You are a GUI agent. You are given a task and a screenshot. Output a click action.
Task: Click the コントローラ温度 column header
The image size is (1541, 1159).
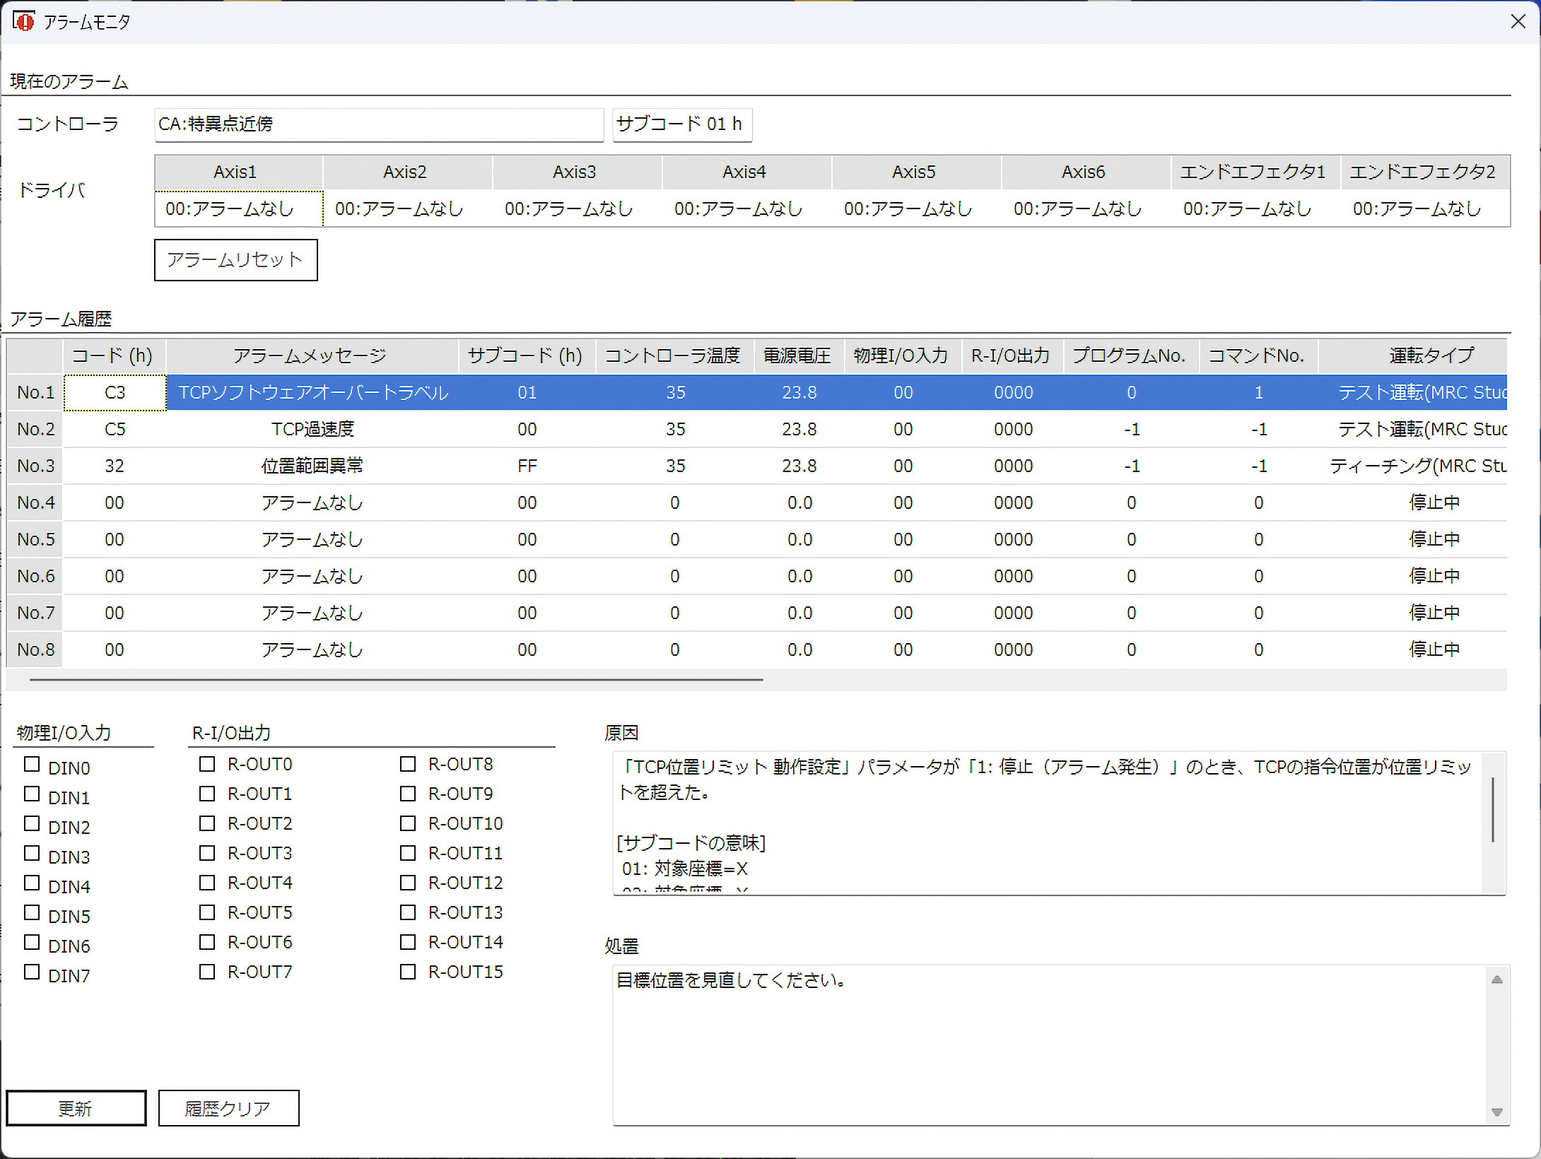tap(675, 356)
